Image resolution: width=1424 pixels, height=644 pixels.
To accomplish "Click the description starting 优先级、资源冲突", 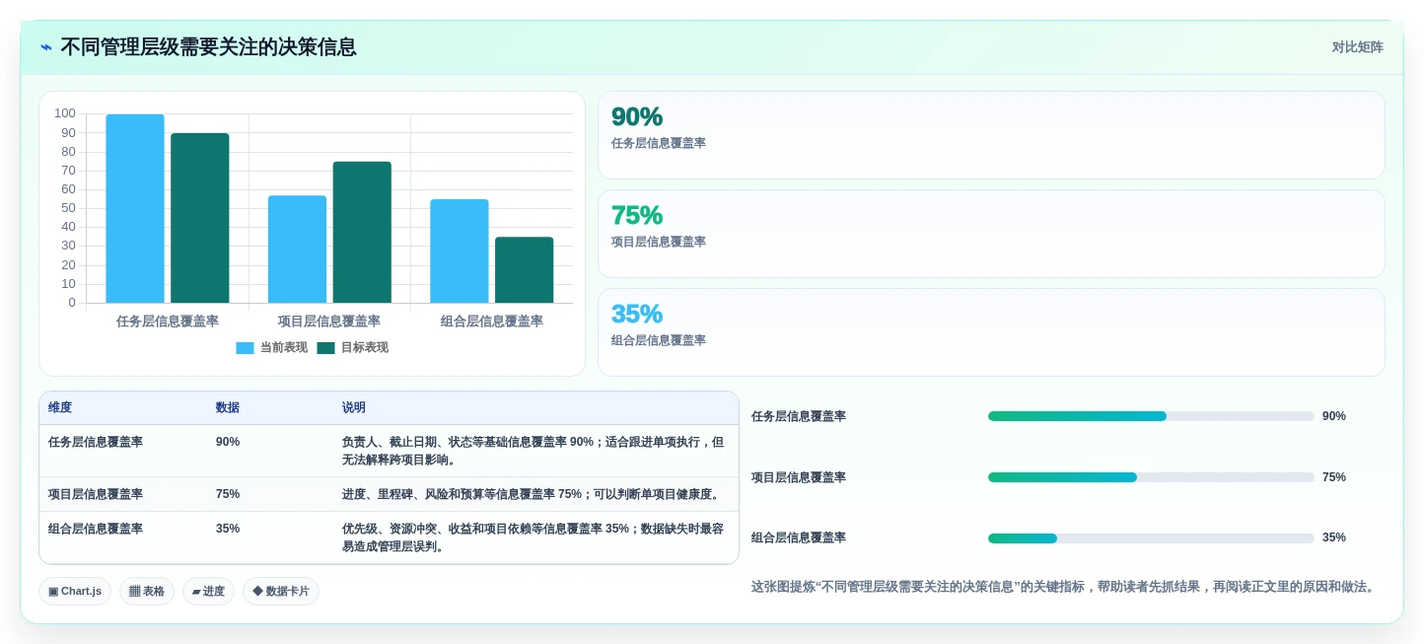I will pos(534,537).
